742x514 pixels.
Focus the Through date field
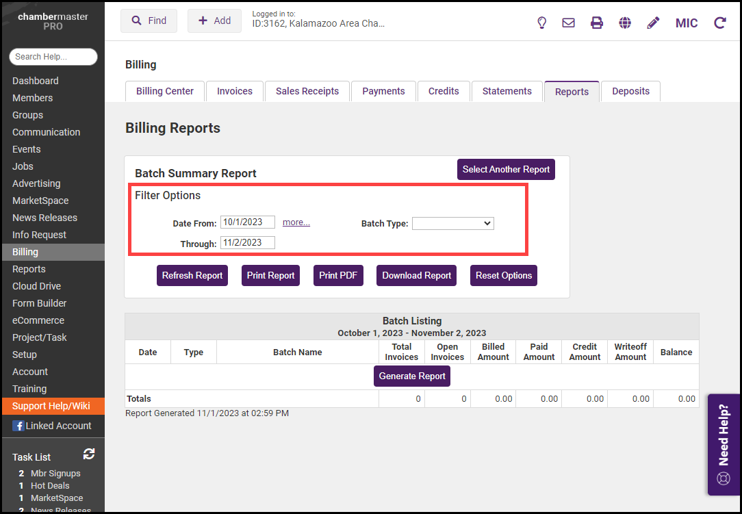click(247, 243)
